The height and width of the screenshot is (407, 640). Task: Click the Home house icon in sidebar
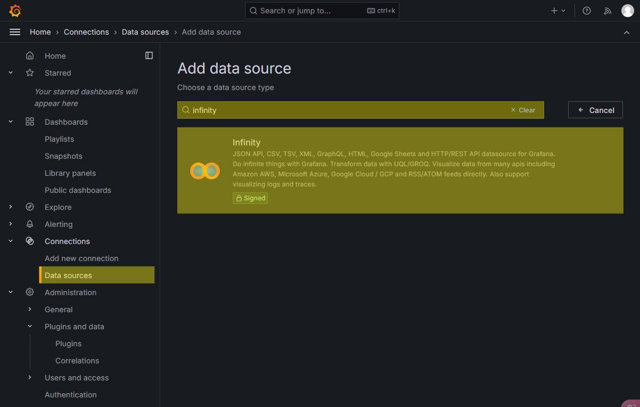pyautogui.click(x=30, y=55)
